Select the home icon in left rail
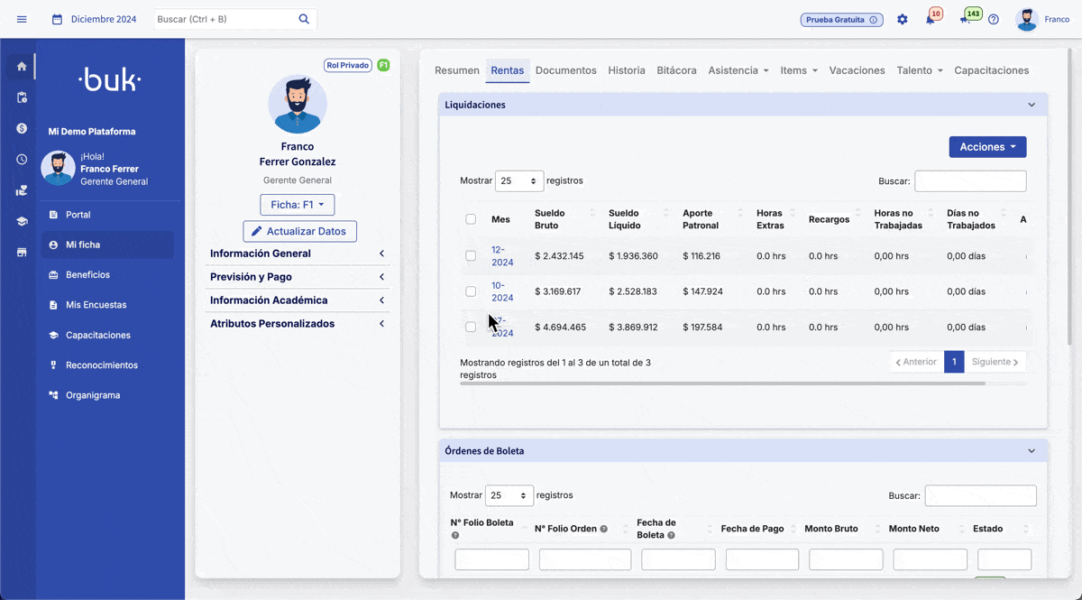The image size is (1082, 600). pyautogui.click(x=22, y=66)
